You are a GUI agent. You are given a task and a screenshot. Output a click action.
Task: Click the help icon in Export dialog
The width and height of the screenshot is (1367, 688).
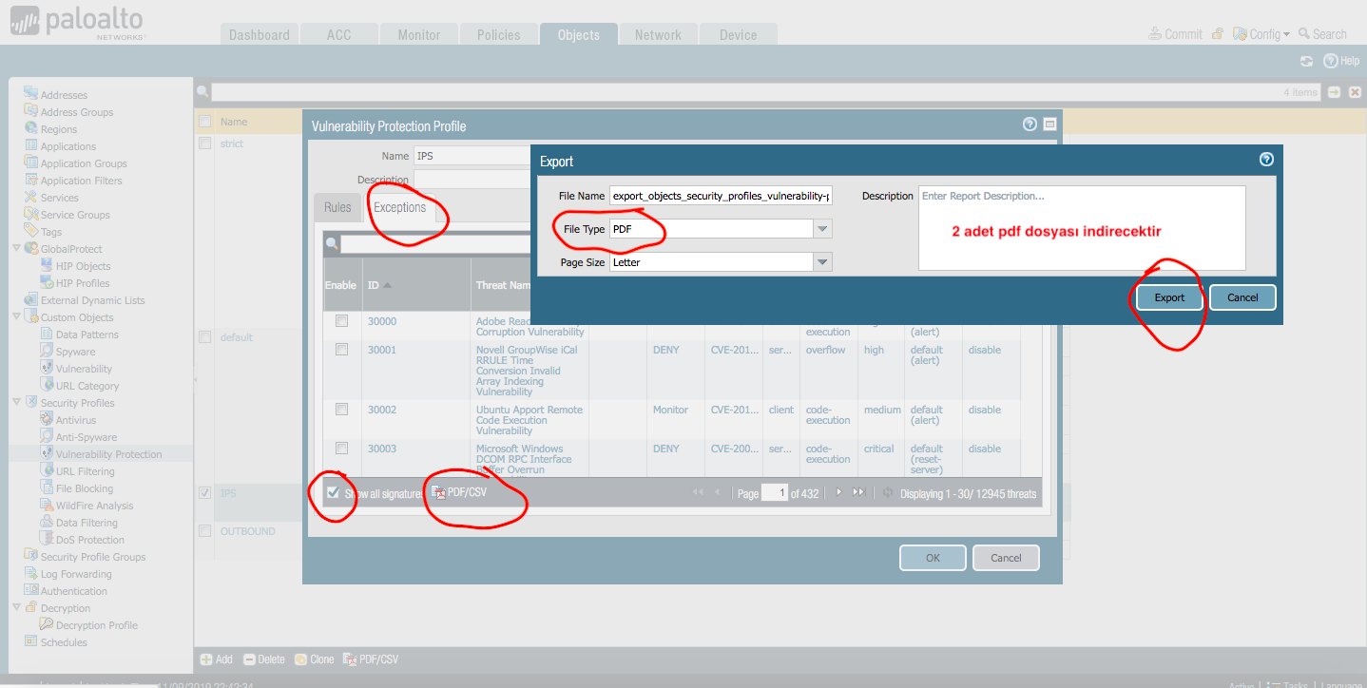click(1265, 160)
